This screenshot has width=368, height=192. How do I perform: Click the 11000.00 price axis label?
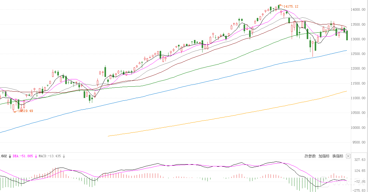click(x=359, y=98)
